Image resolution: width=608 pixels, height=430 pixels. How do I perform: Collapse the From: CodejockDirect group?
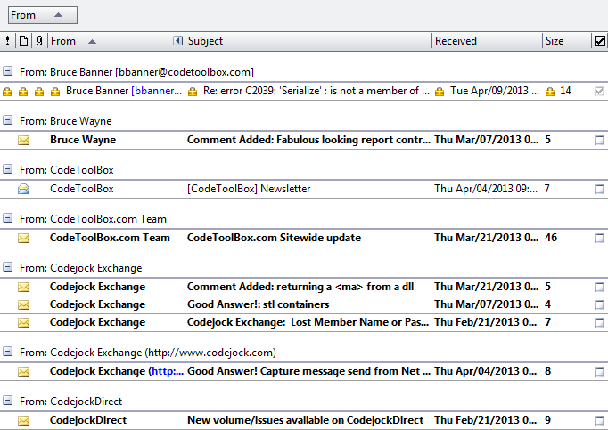click(x=8, y=400)
